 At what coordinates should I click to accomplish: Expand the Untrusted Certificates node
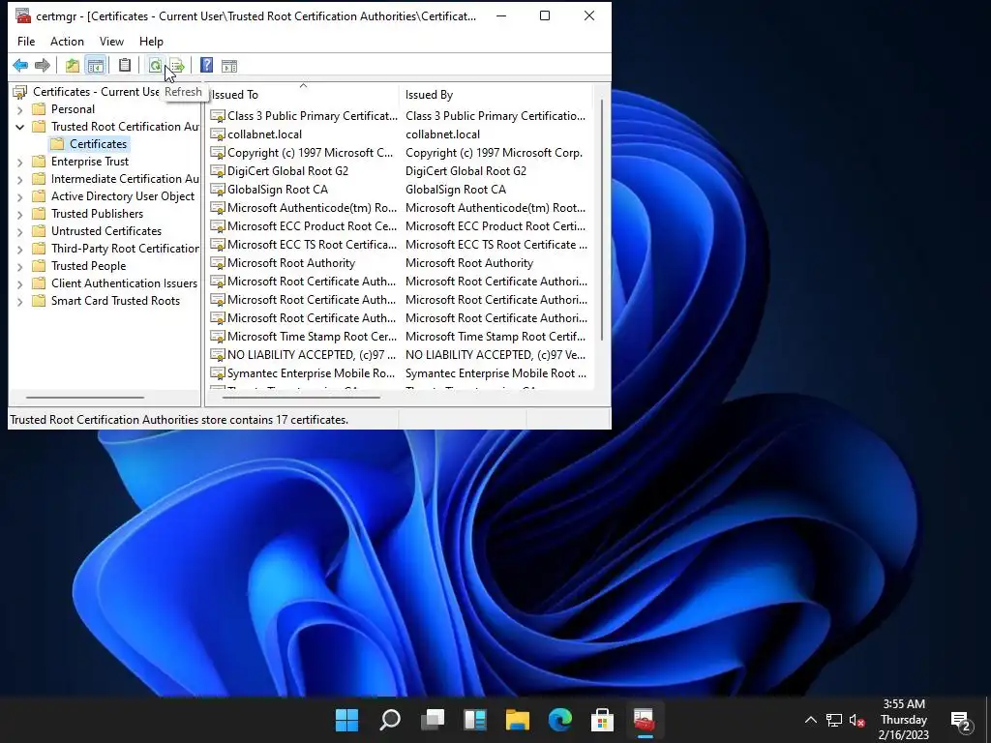[19, 232]
